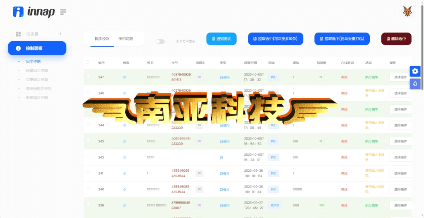Click the 编号 column header
The height and width of the screenshot is (218, 424).
coord(101,63)
